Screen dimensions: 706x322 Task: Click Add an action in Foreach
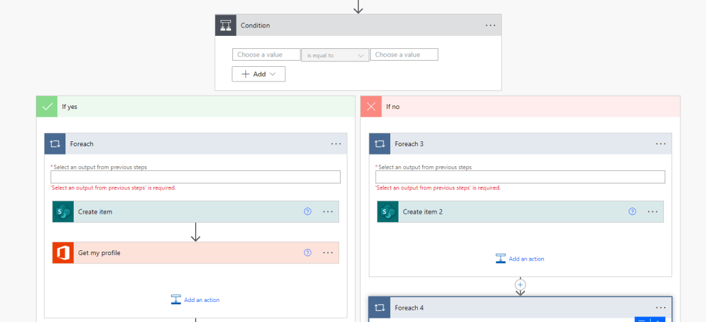(195, 300)
